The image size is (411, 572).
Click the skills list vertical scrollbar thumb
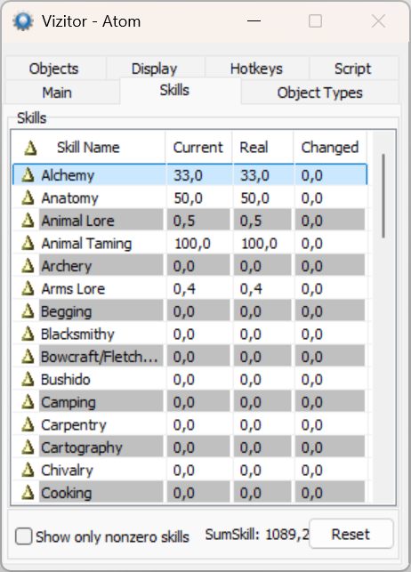[x=383, y=196]
